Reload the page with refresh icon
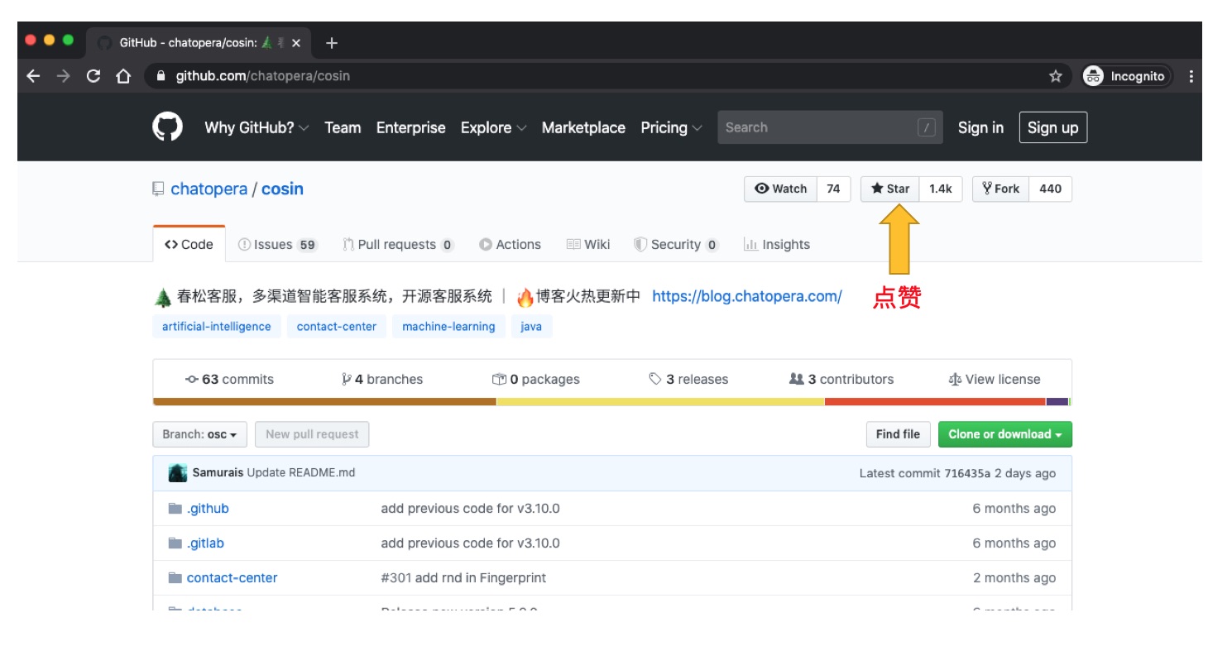Image resolution: width=1208 pixels, height=670 pixels. (93, 76)
